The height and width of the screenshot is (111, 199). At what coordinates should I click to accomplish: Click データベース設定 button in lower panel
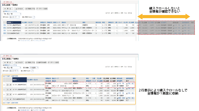[53, 63]
